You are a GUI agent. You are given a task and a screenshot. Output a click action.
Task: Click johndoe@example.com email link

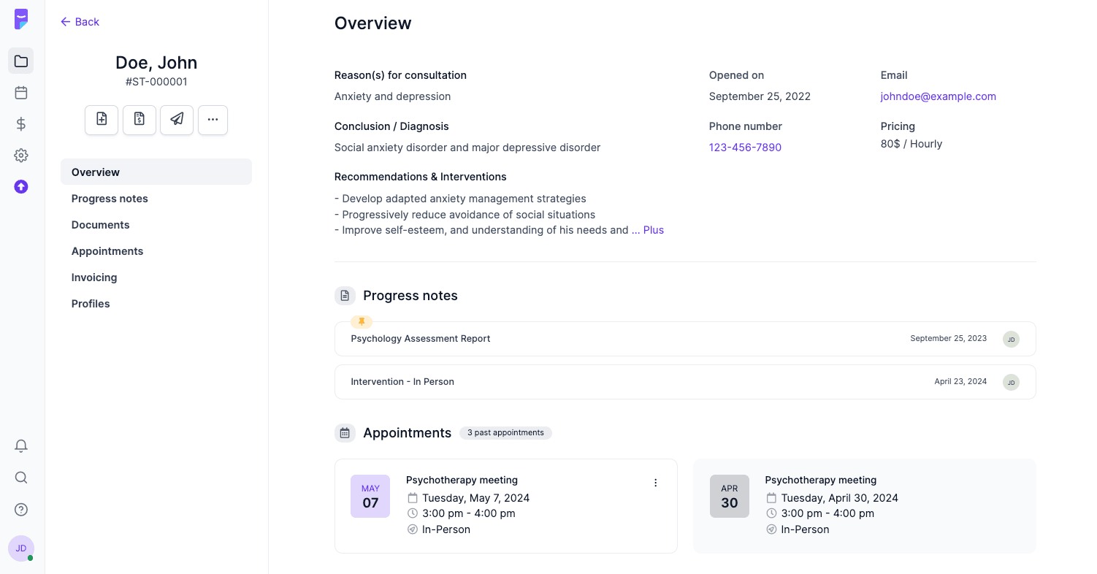pos(938,96)
